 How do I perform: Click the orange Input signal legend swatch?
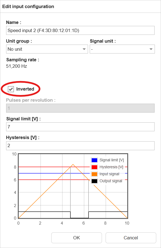click(94, 174)
